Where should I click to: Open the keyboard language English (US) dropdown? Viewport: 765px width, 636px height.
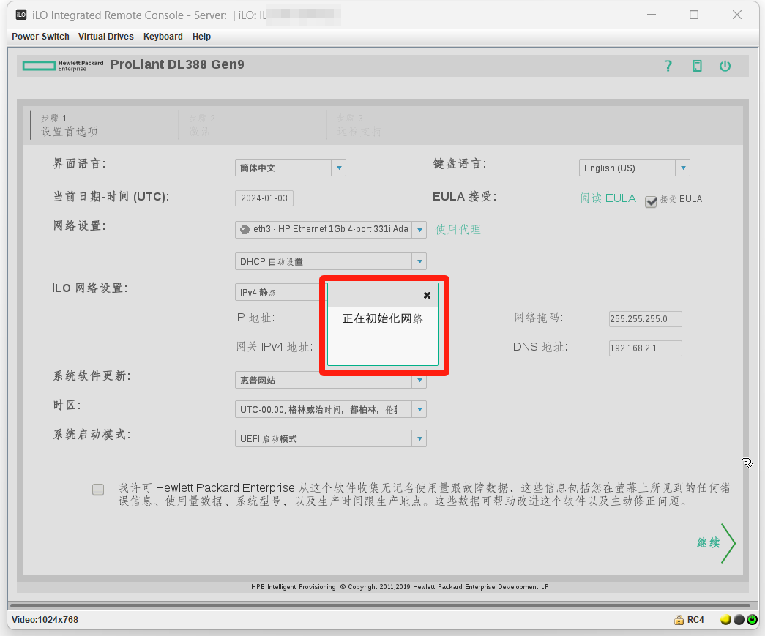click(682, 168)
